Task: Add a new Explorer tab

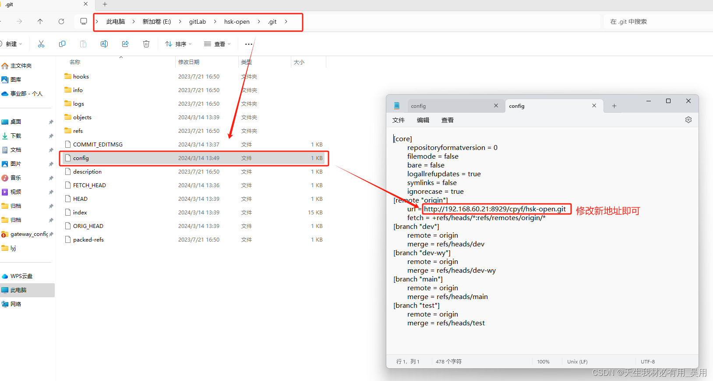Action: point(105,4)
